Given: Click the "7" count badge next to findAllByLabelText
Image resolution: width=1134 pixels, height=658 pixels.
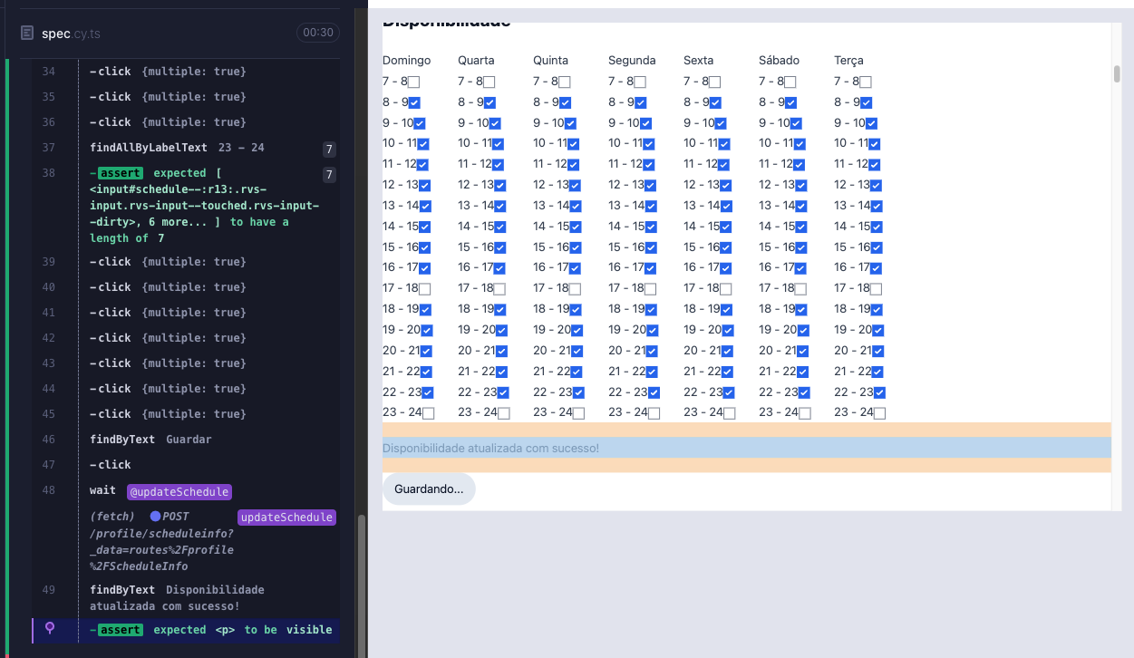Looking at the screenshot, I should point(329,149).
